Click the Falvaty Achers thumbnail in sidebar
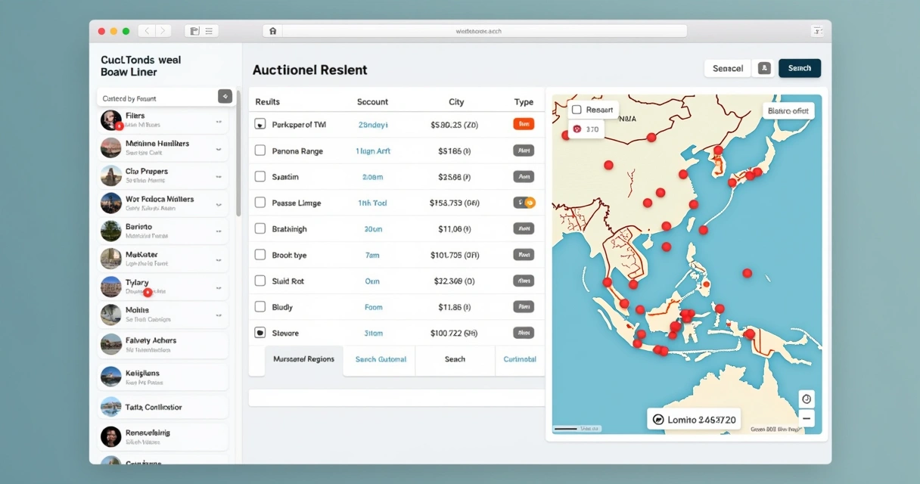This screenshot has height=484, width=920. point(111,344)
